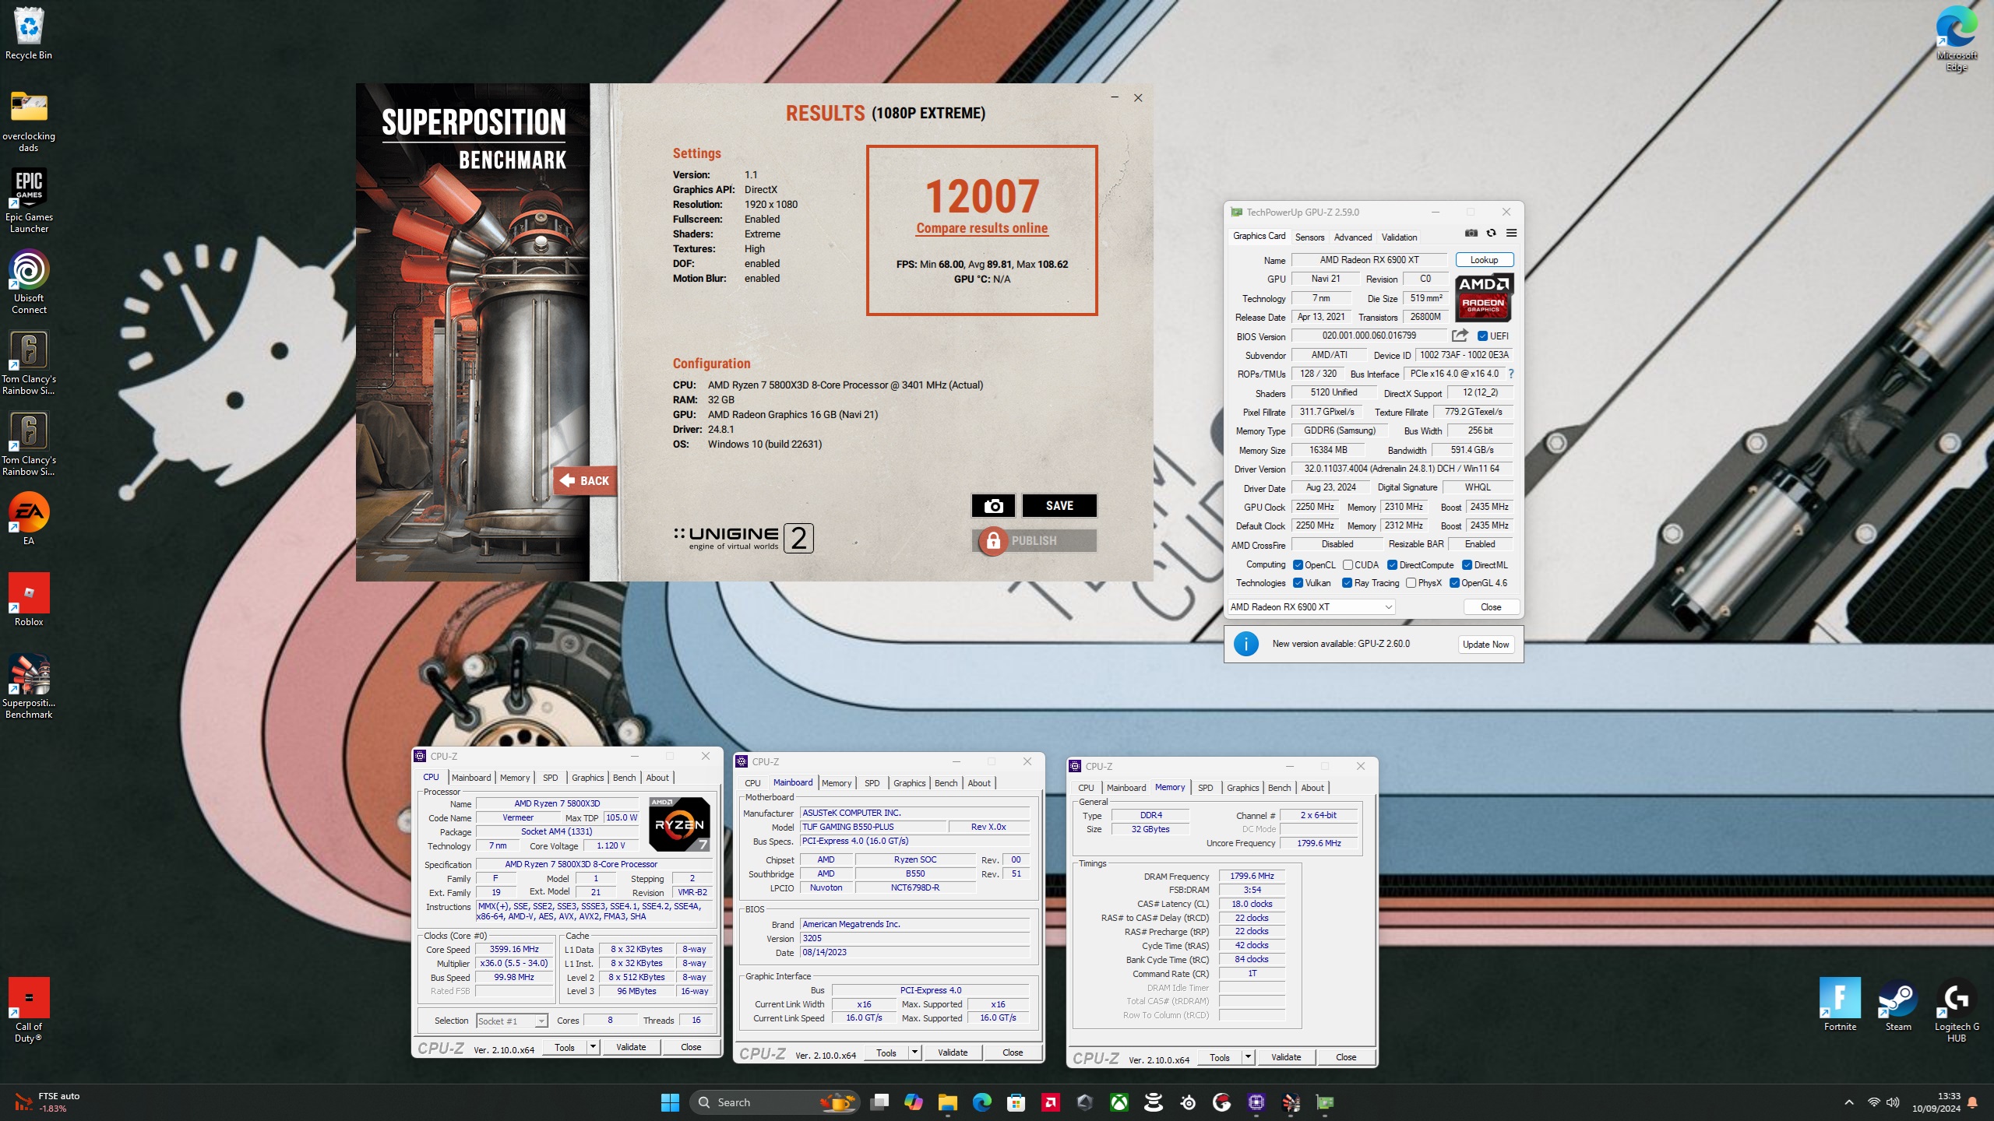
Task: Click the GPU-Z BIOS Version field
Action: pyautogui.click(x=1369, y=336)
